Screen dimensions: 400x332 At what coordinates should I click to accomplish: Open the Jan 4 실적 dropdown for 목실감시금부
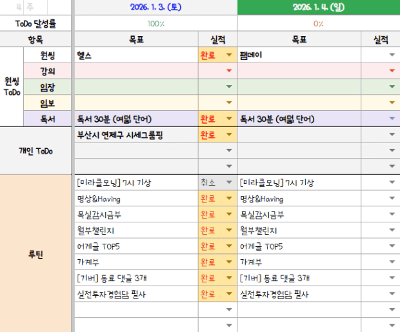(392, 214)
